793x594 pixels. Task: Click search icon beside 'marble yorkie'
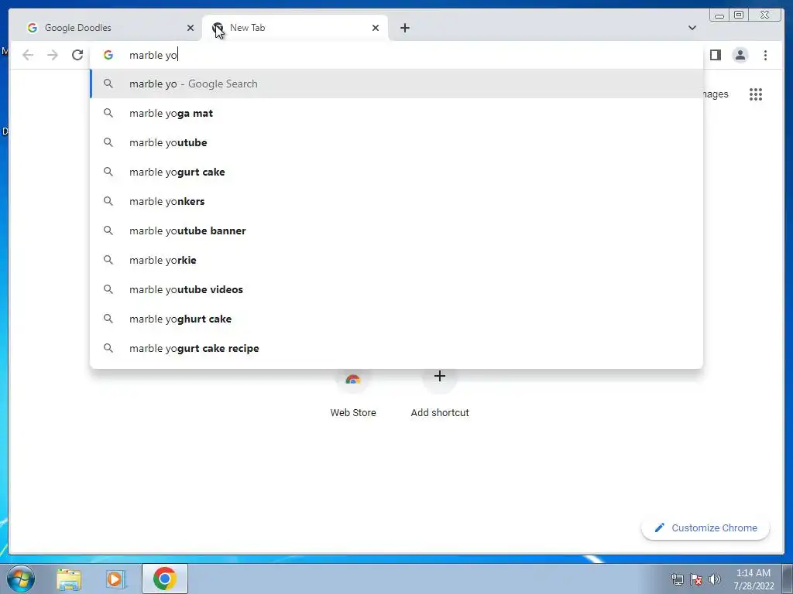click(108, 260)
